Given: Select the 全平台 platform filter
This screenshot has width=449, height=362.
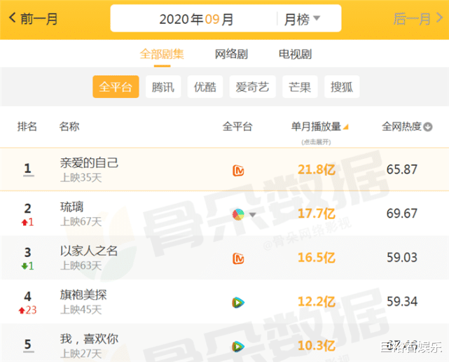Looking at the screenshot, I should pyautogui.click(x=116, y=87).
